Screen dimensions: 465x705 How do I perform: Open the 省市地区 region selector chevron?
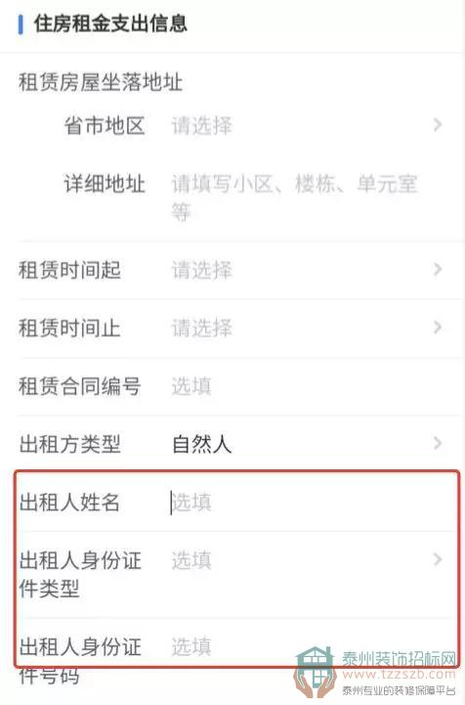pos(438,125)
